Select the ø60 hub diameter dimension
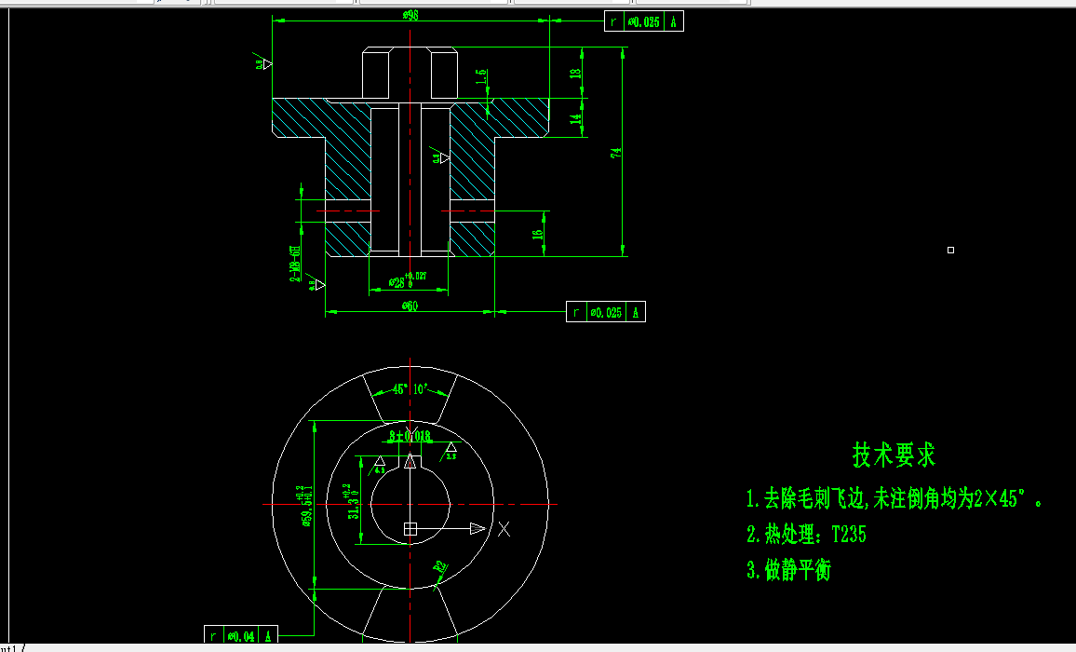The height and width of the screenshot is (652, 1076). pyautogui.click(x=410, y=306)
